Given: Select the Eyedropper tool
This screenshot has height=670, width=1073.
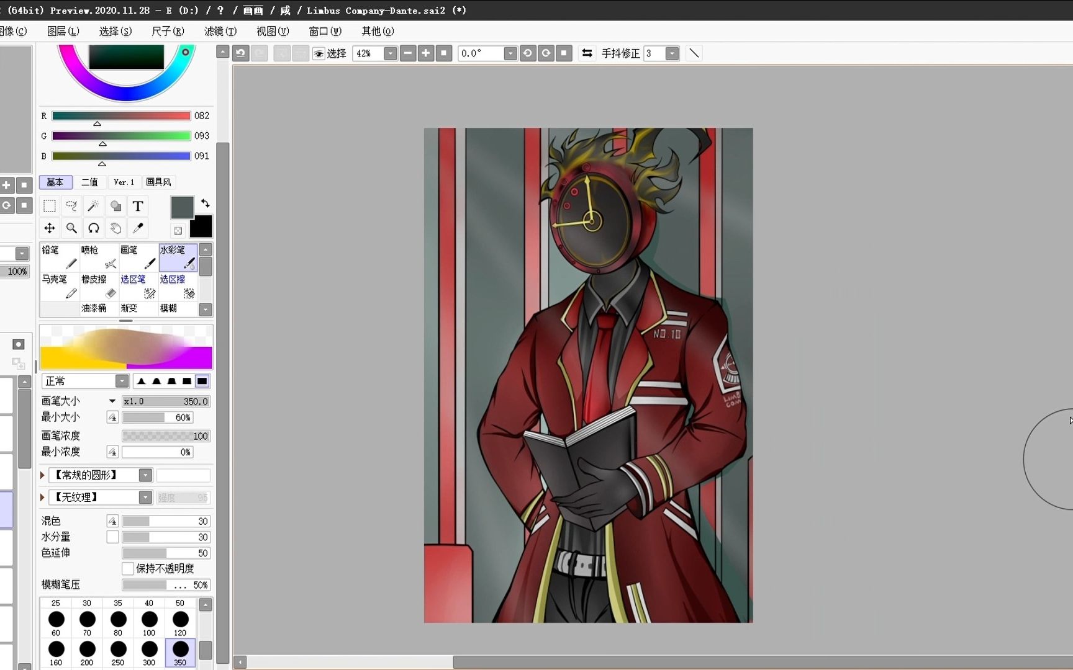Looking at the screenshot, I should pyautogui.click(x=138, y=228).
